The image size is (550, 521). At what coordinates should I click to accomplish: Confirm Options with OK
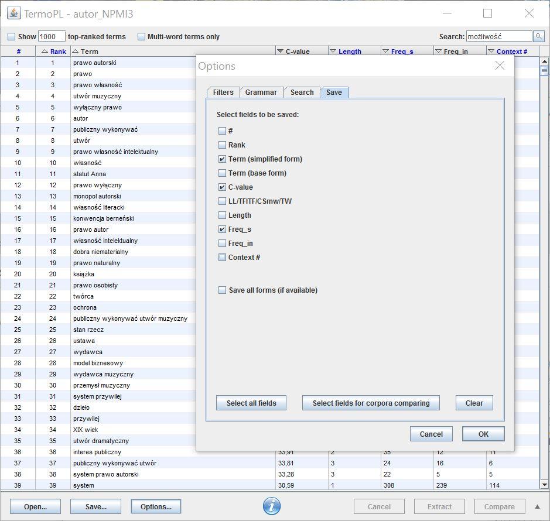point(483,434)
